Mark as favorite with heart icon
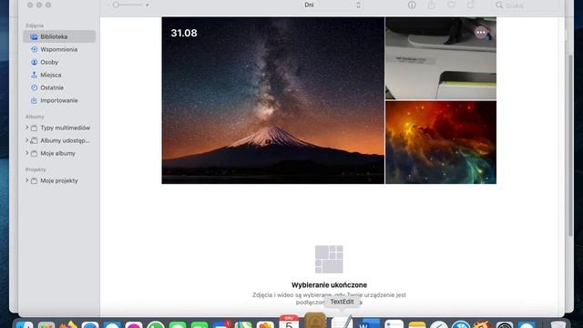The height and width of the screenshot is (328, 583). coord(451,5)
